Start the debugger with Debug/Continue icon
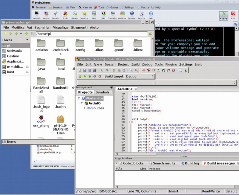The image size is (239, 195). pos(144,70)
